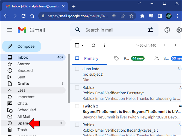Open Roblox Email Verification: Passytayt message
Viewport: 182px width, 136px height.
126,93
